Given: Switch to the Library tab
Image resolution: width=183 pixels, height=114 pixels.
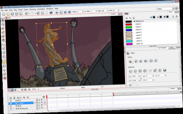Looking at the screenshot, I should click(171, 48).
